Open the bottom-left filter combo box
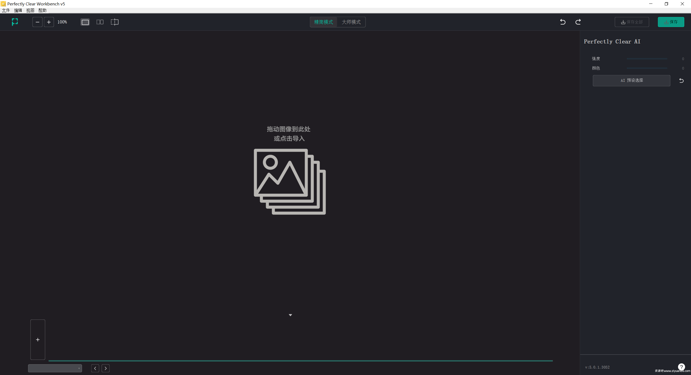The height and width of the screenshot is (375, 691). 55,368
